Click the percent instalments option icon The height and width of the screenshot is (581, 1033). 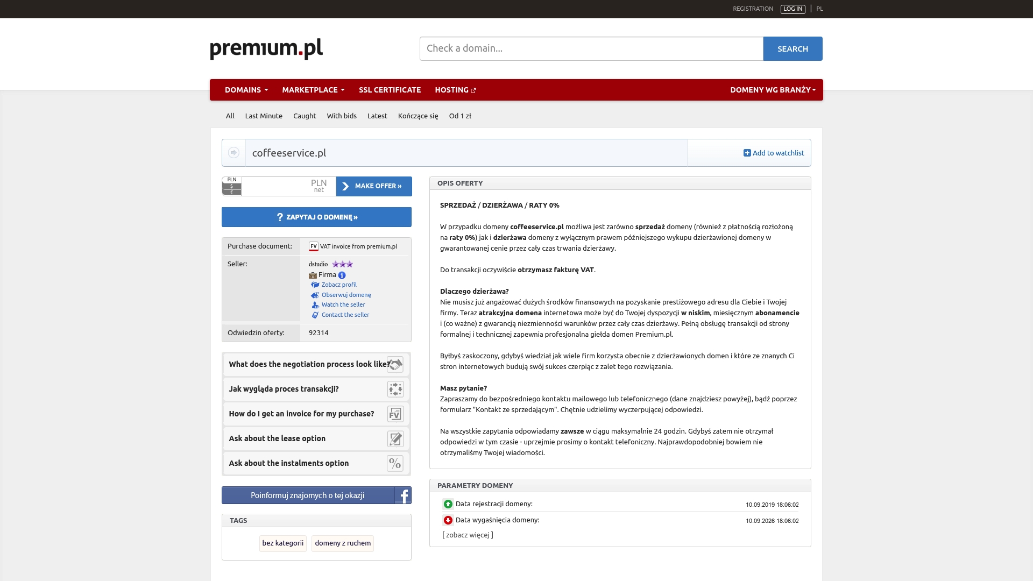point(395,463)
